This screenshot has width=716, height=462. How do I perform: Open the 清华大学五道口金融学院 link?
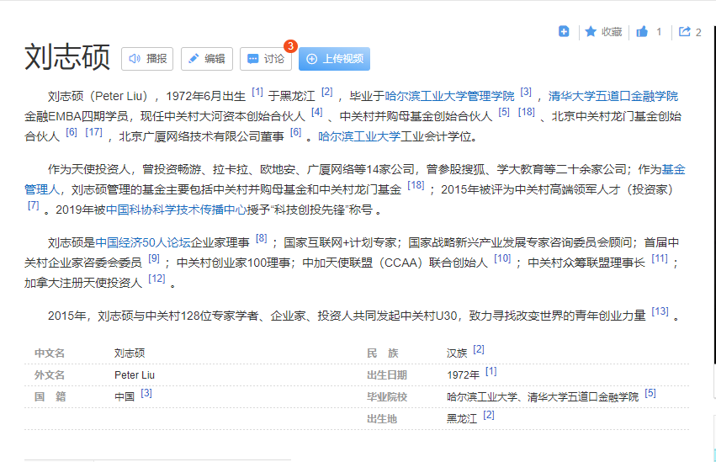(613, 96)
